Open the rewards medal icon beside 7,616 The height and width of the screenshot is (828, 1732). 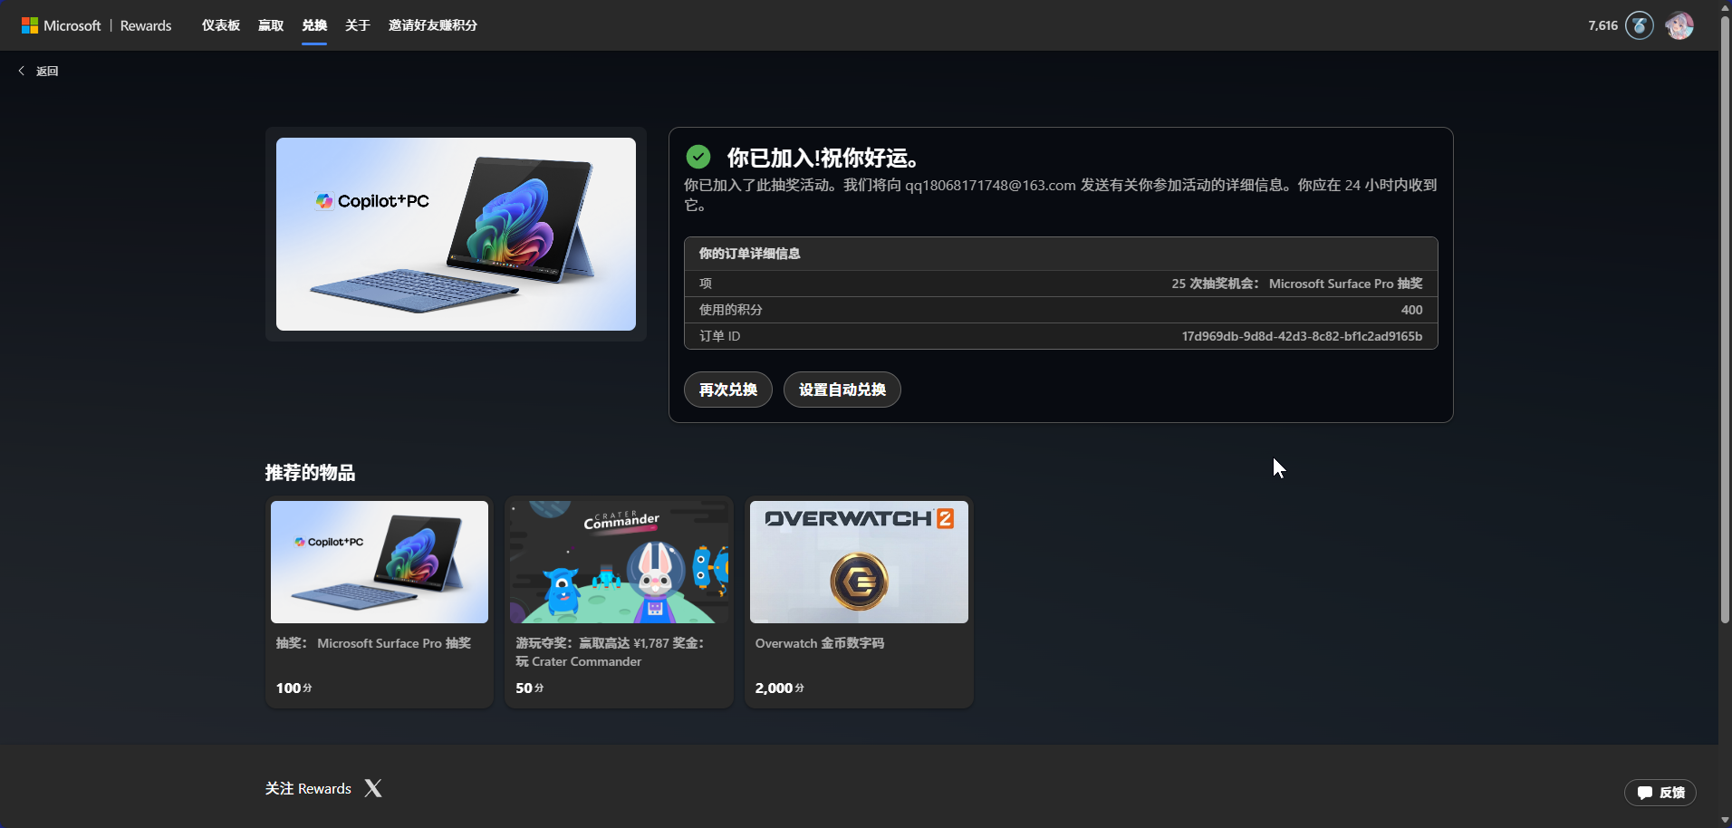(1639, 25)
